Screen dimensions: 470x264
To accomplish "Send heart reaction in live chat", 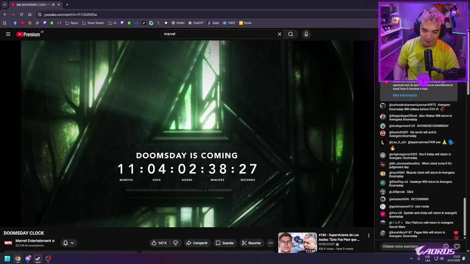I will coord(457,246).
